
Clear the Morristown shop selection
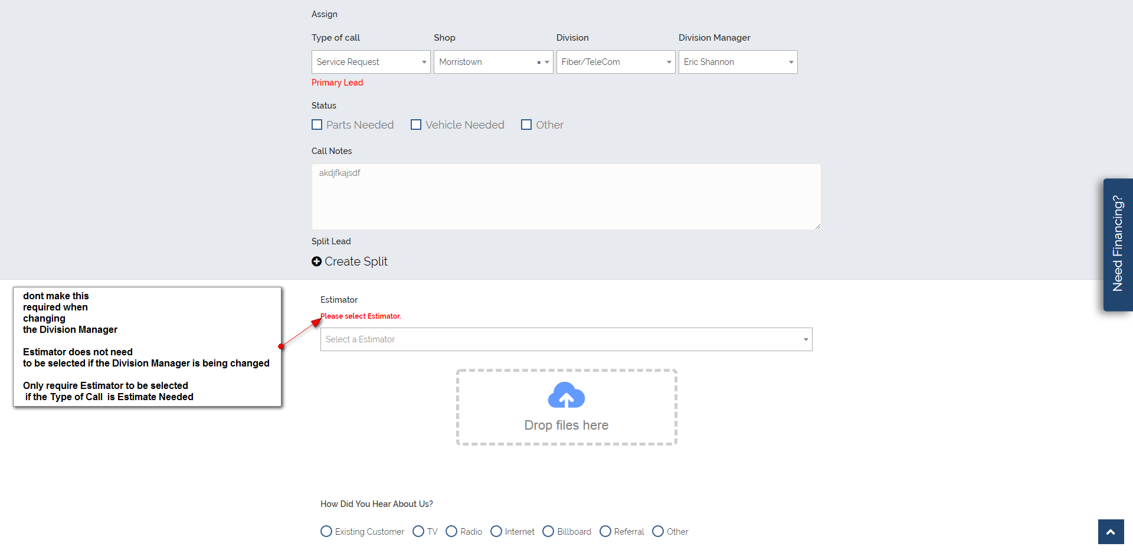[539, 63]
